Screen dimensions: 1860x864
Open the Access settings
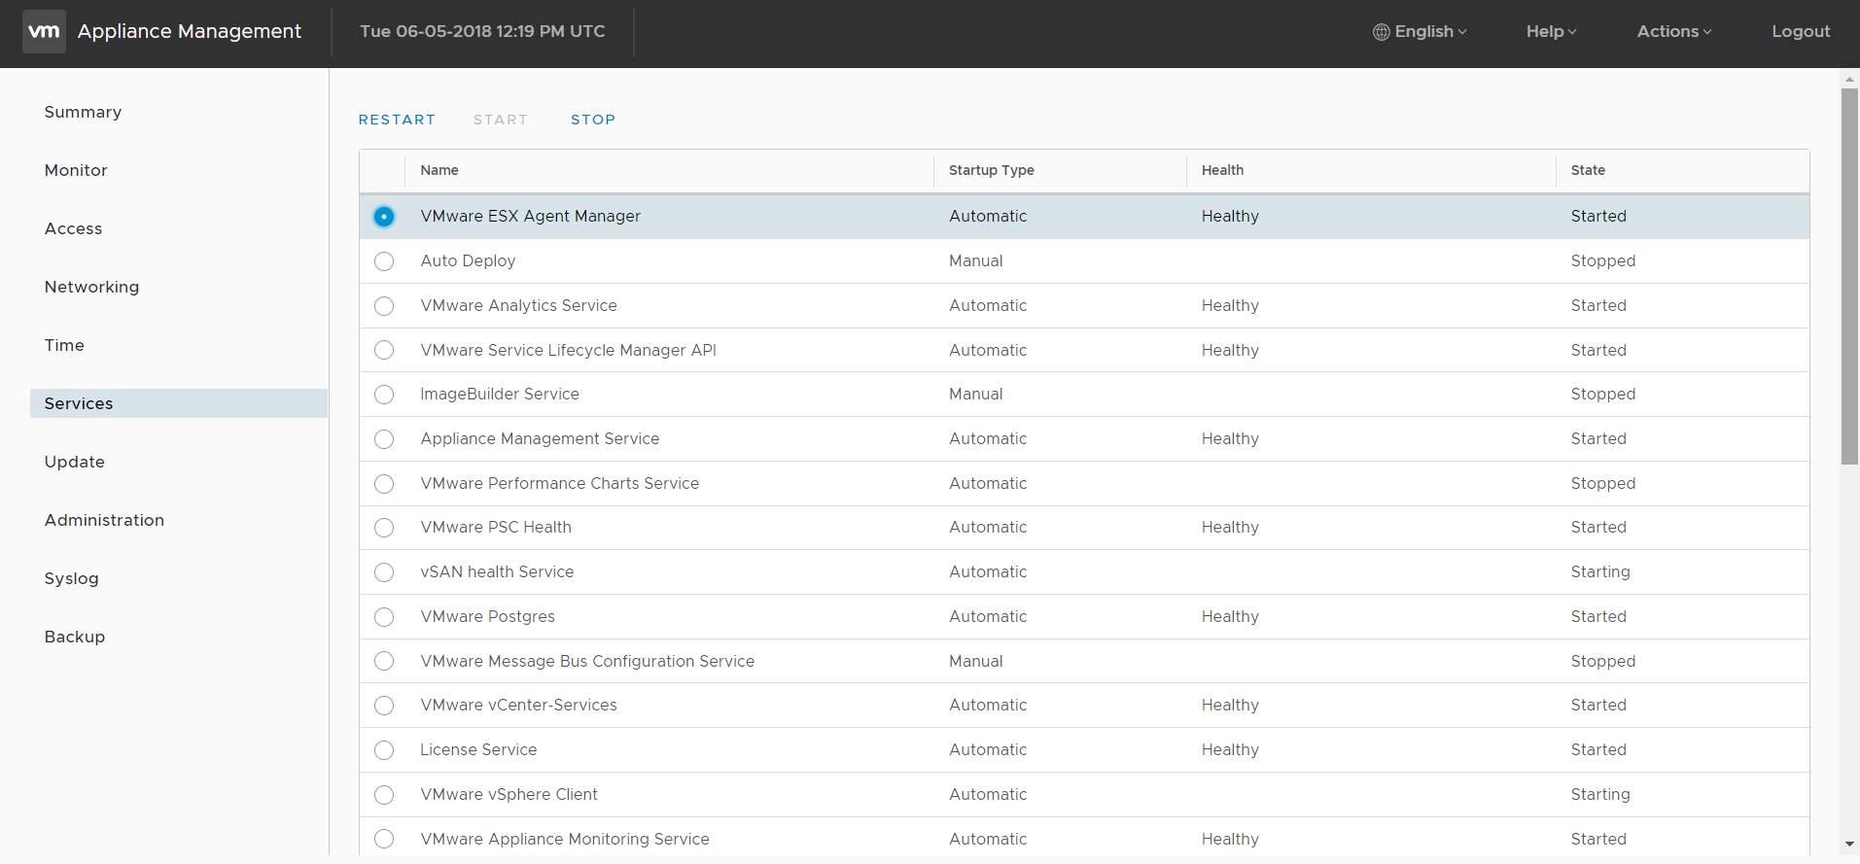pyautogui.click(x=73, y=228)
